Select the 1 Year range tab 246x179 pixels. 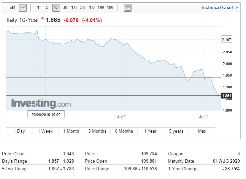[x=150, y=131]
